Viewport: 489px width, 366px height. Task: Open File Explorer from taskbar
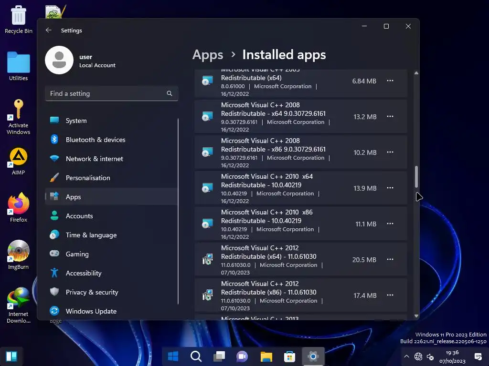(266, 356)
